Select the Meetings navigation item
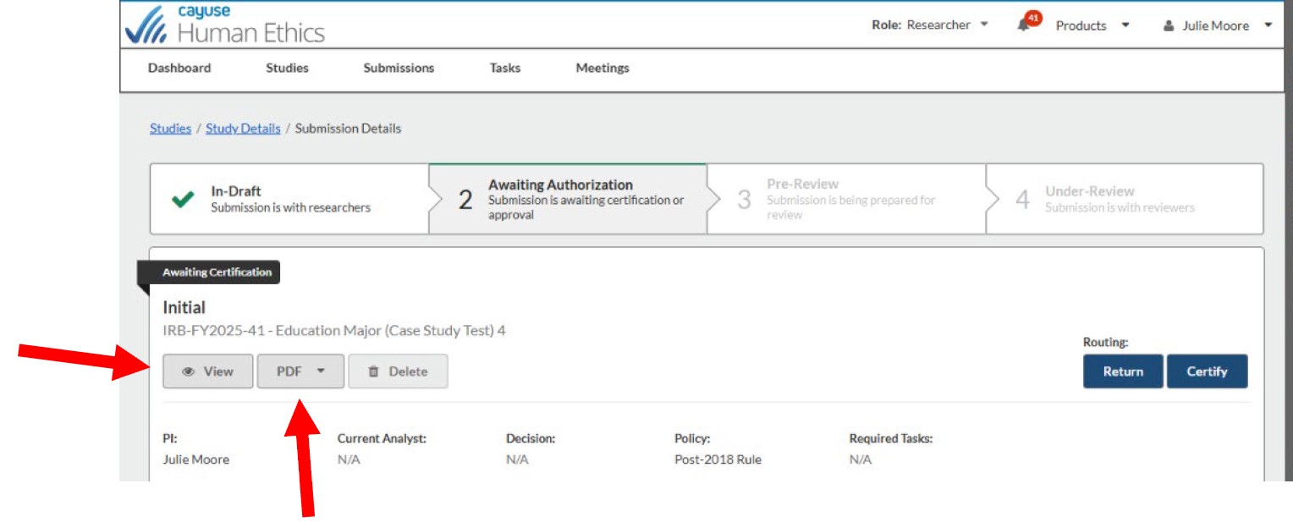The image size is (1293, 522). click(x=602, y=68)
